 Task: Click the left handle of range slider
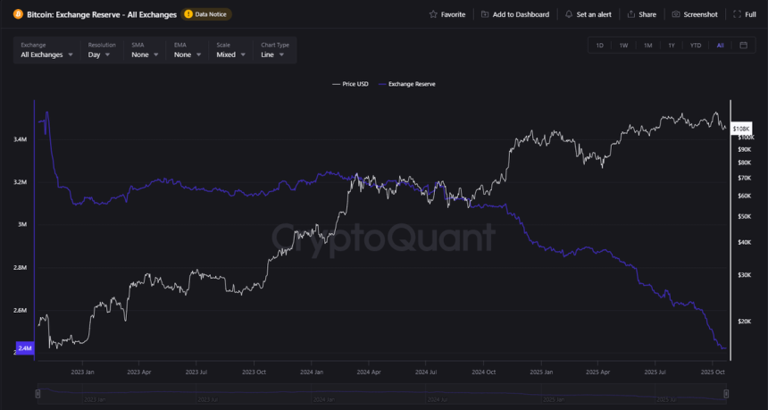tap(38, 393)
